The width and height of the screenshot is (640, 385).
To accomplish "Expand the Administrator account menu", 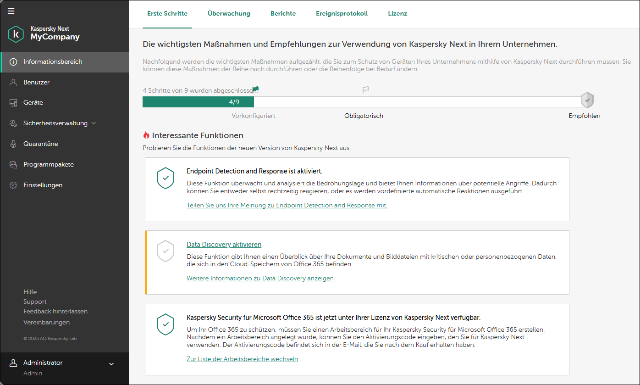I will tap(111, 364).
